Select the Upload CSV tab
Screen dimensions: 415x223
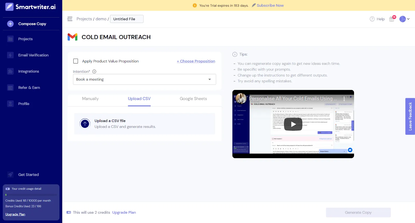click(x=139, y=99)
